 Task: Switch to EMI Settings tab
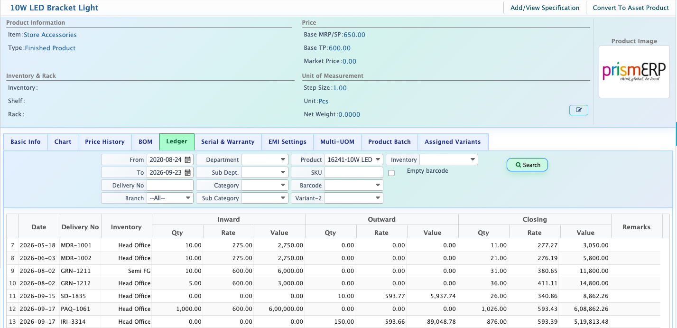click(287, 142)
